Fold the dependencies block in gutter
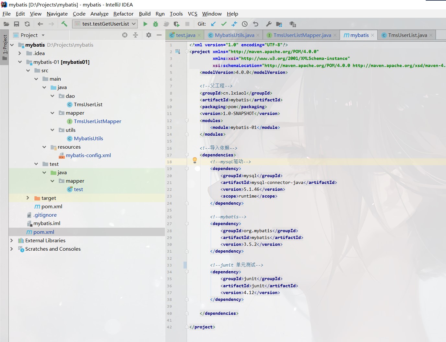 [x=187, y=155]
